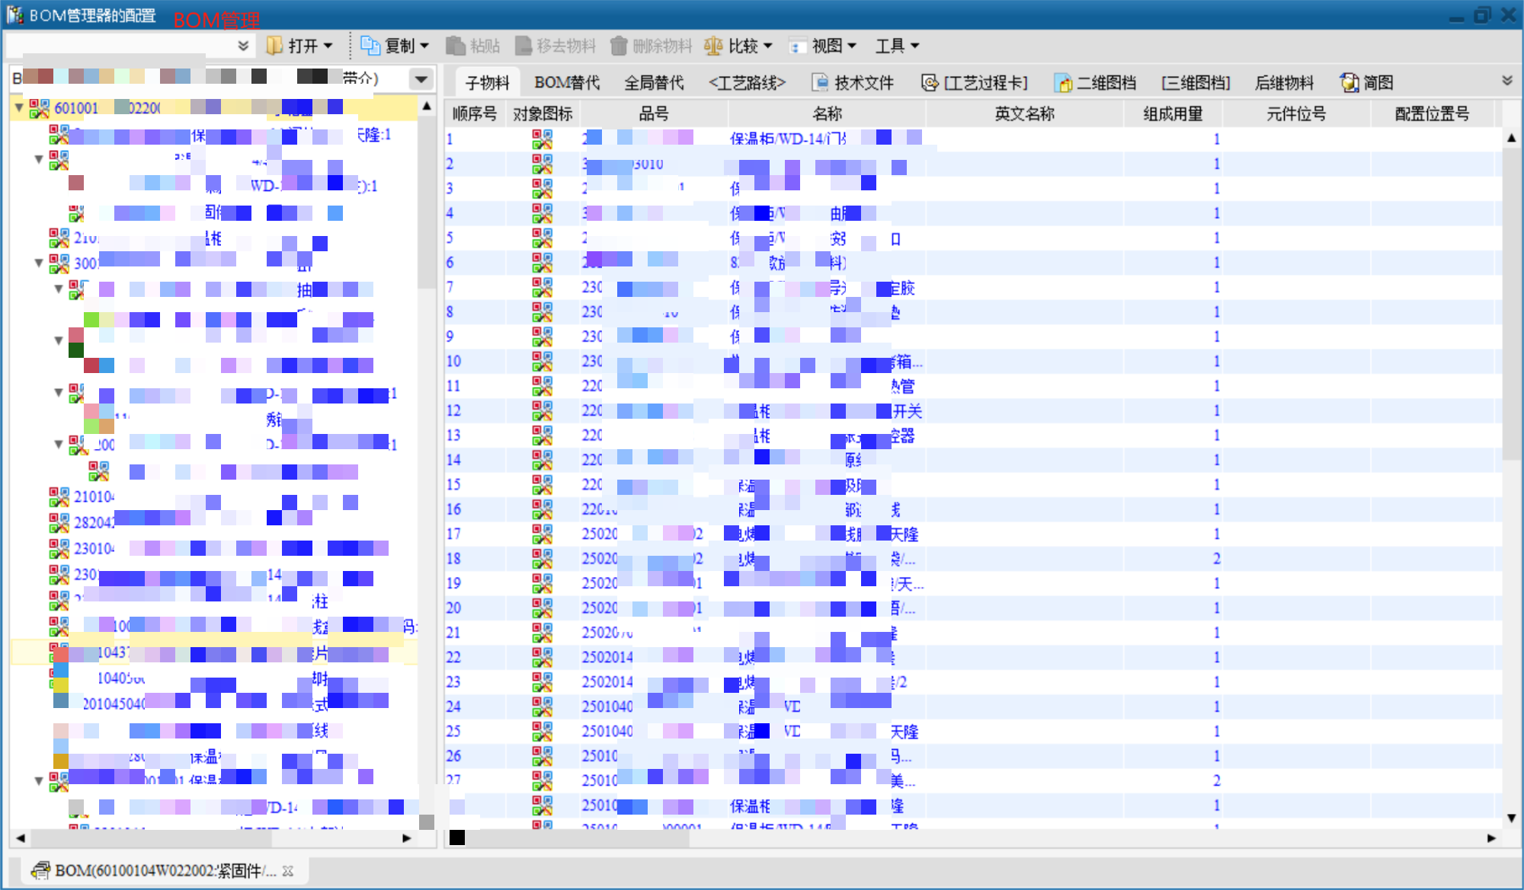Click the 视图 view icon
Screen dimensions: 1524x890
[x=796, y=46]
